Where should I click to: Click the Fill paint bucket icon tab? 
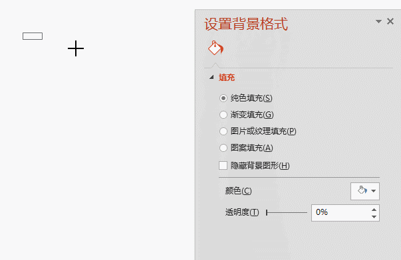click(x=215, y=48)
